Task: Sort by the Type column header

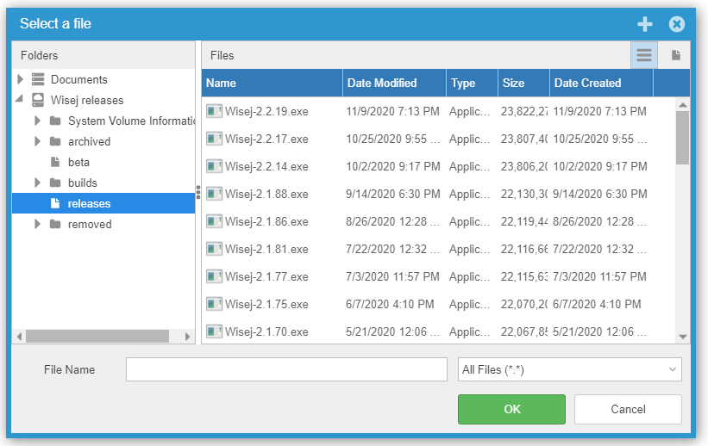Action: pos(473,83)
